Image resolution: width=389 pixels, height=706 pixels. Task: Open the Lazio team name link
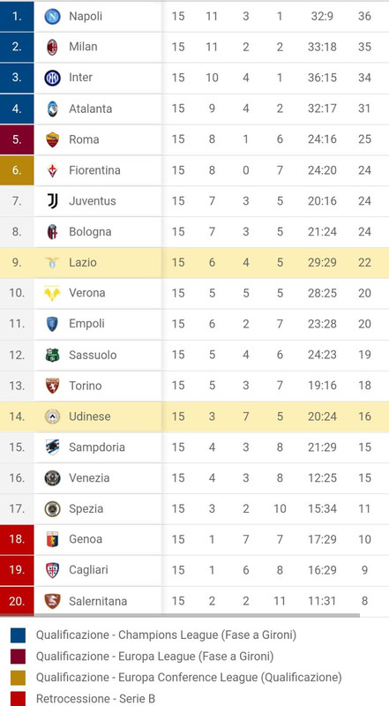tap(83, 262)
